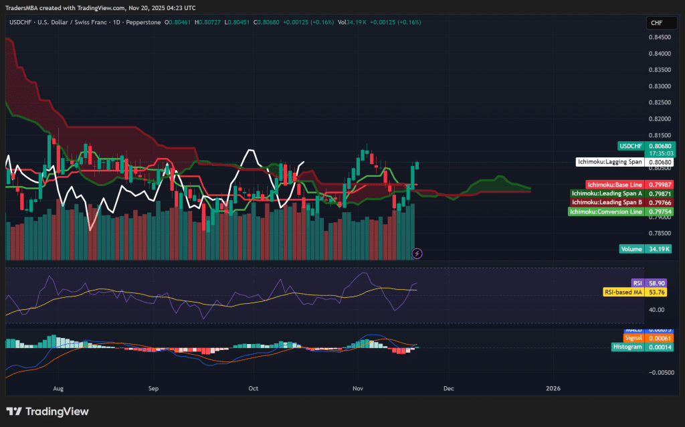
Task: Toggle the Ichimoku Lagging Span label
Action: point(610,161)
